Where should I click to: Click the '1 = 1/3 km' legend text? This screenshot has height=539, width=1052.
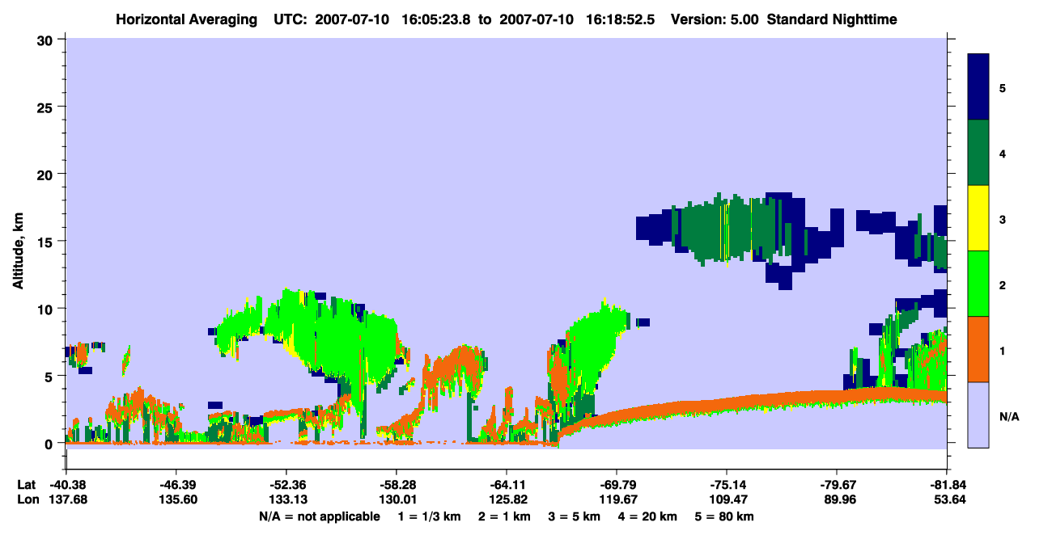[x=431, y=516]
